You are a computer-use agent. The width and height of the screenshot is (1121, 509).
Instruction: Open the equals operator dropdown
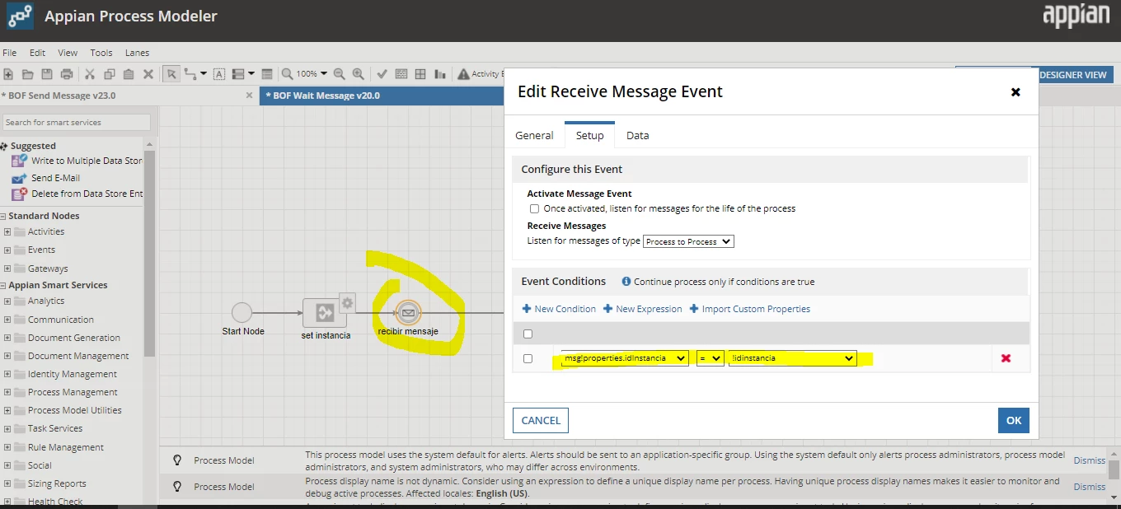coord(710,358)
